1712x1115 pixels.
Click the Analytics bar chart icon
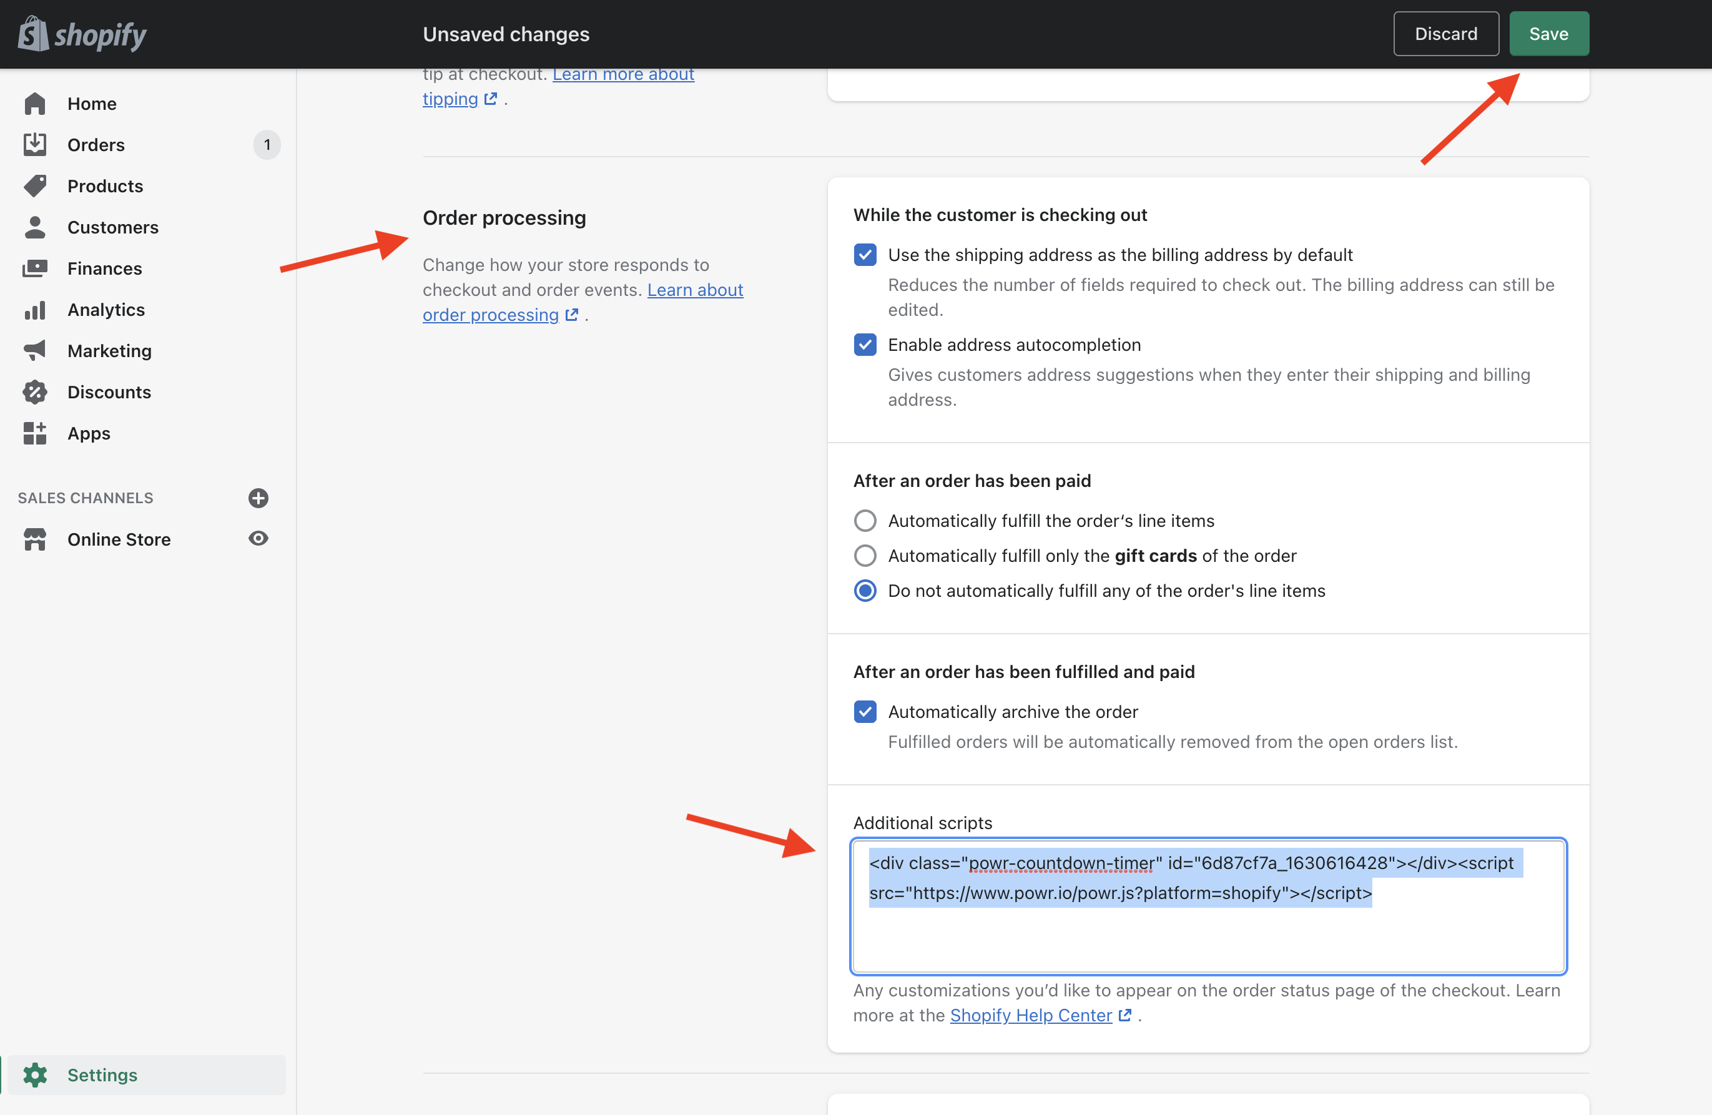[34, 309]
